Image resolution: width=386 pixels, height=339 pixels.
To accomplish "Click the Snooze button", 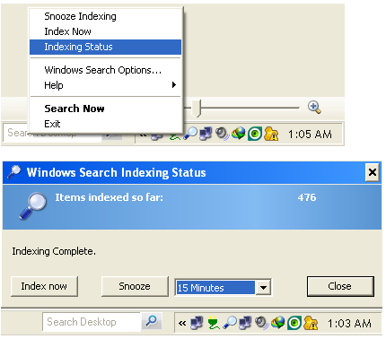I will pos(135,286).
